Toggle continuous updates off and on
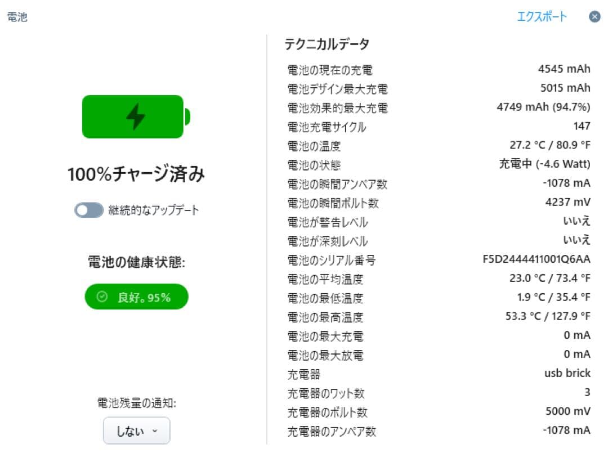The width and height of the screenshot is (608, 462). coord(88,209)
